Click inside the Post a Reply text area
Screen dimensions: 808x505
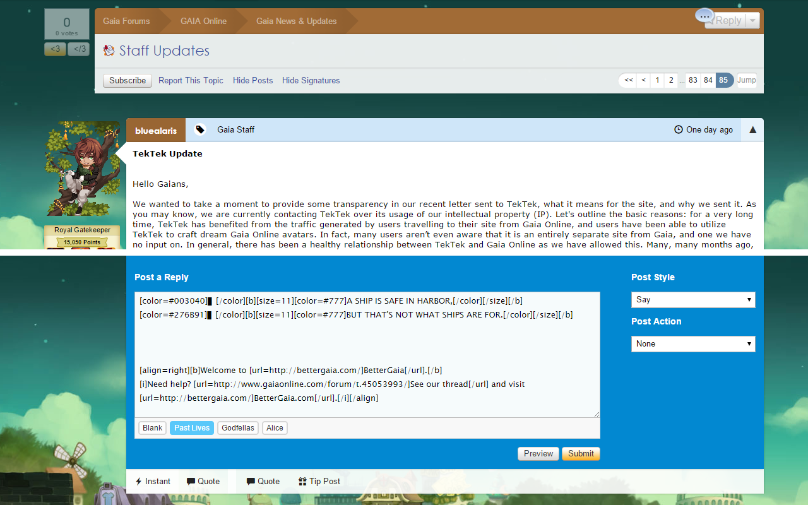click(x=367, y=355)
